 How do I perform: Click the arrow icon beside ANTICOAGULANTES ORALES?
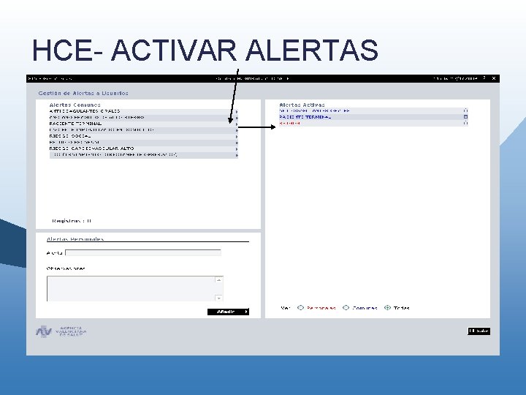tap(237, 111)
